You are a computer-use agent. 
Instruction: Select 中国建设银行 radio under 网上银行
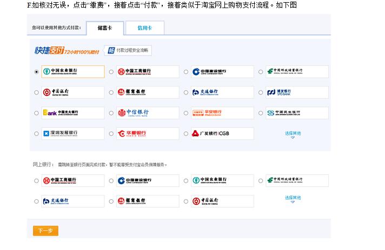coord(111,181)
